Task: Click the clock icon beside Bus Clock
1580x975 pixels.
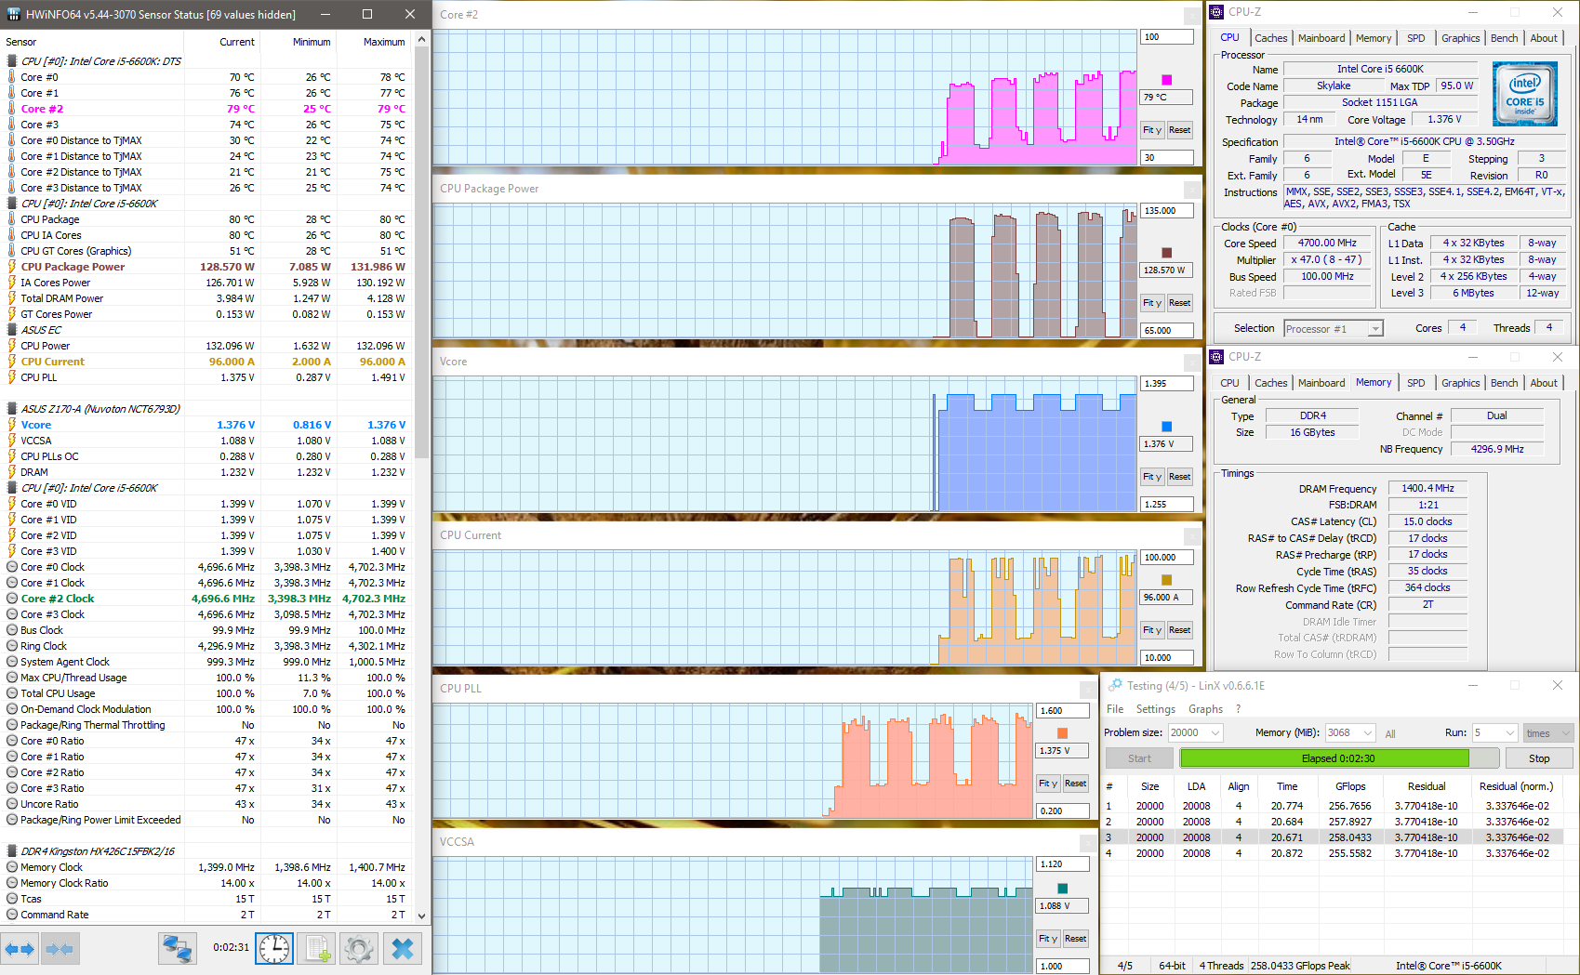Action: point(12,630)
